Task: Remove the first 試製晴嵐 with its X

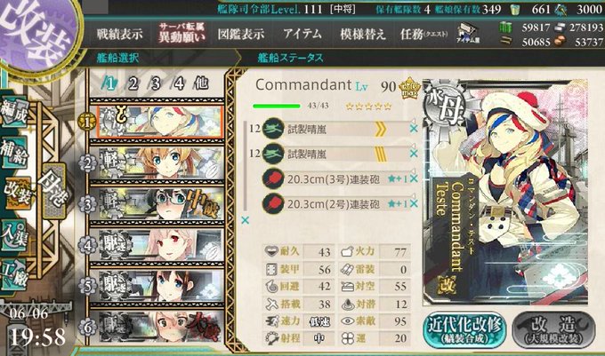Action: click(x=414, y=129)
